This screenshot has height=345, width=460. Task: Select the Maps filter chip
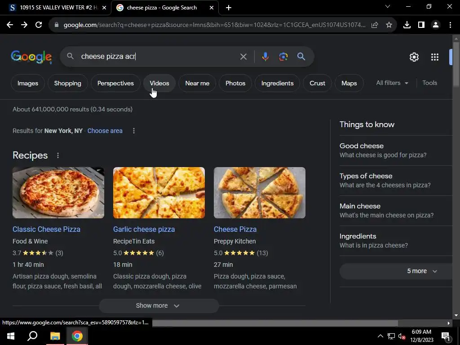349,83
